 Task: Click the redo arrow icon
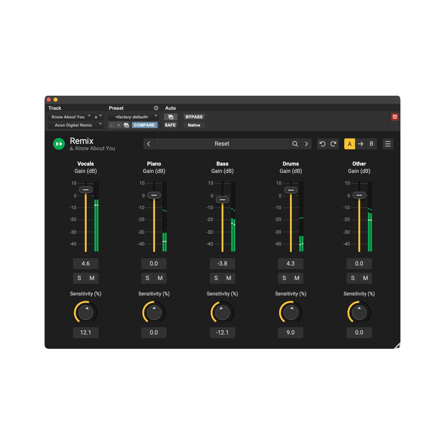pyautogui.click(x=333, y=144)
